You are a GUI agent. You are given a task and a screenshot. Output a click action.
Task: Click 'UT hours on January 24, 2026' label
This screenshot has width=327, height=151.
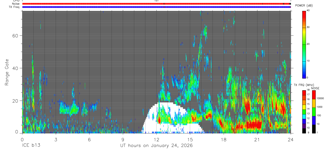(156, 146)
